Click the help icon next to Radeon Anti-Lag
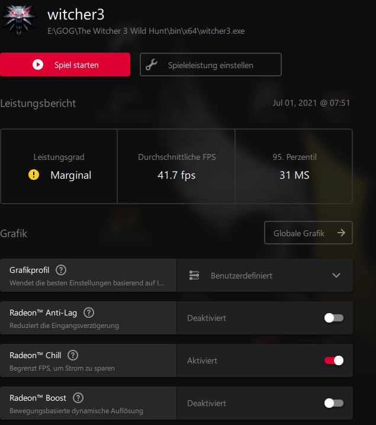Viewport: 376px width, 425px height. tap(89, 313)
